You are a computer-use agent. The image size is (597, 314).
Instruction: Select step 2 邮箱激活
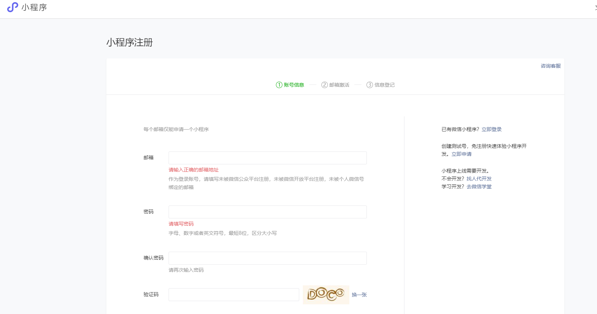[335, 85]
